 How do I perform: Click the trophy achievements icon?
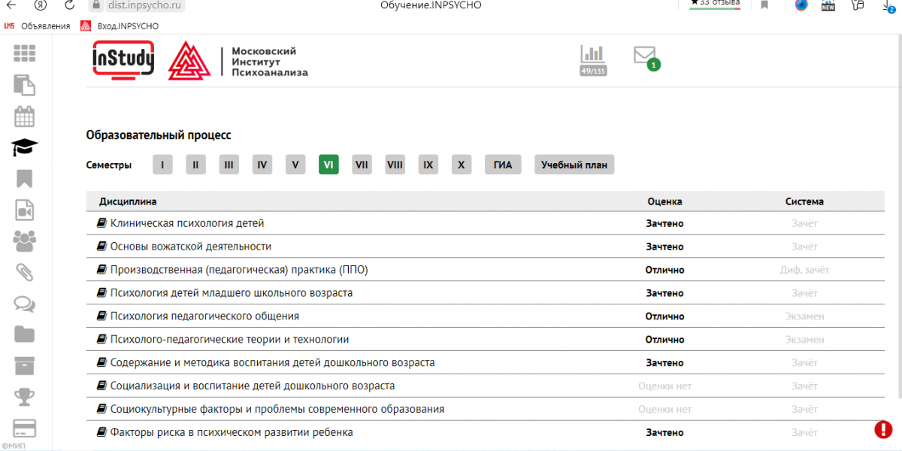point(24,395)
